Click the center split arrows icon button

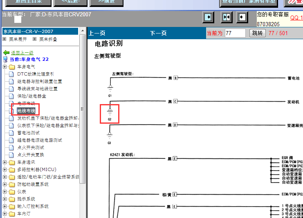pos(227,17)
